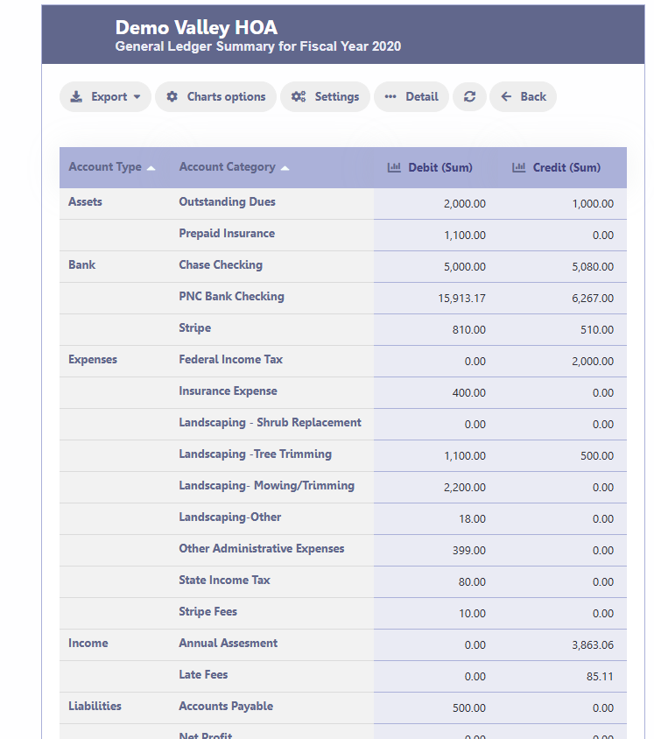
Task: Click the Annual Assesment category
Action: [228, 644]
